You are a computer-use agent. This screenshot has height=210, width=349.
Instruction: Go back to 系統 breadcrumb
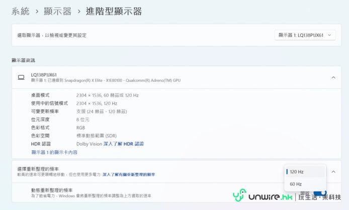21,12
